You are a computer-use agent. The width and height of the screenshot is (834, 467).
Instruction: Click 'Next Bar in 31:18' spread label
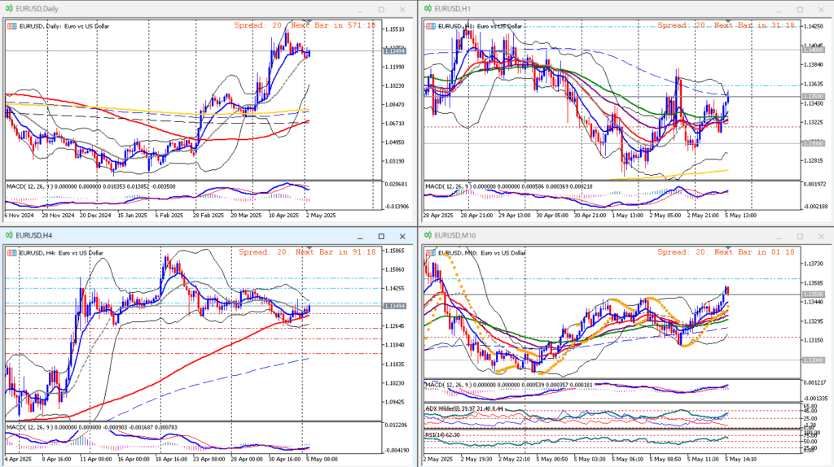pyautogui.click(x=726, y=25)
